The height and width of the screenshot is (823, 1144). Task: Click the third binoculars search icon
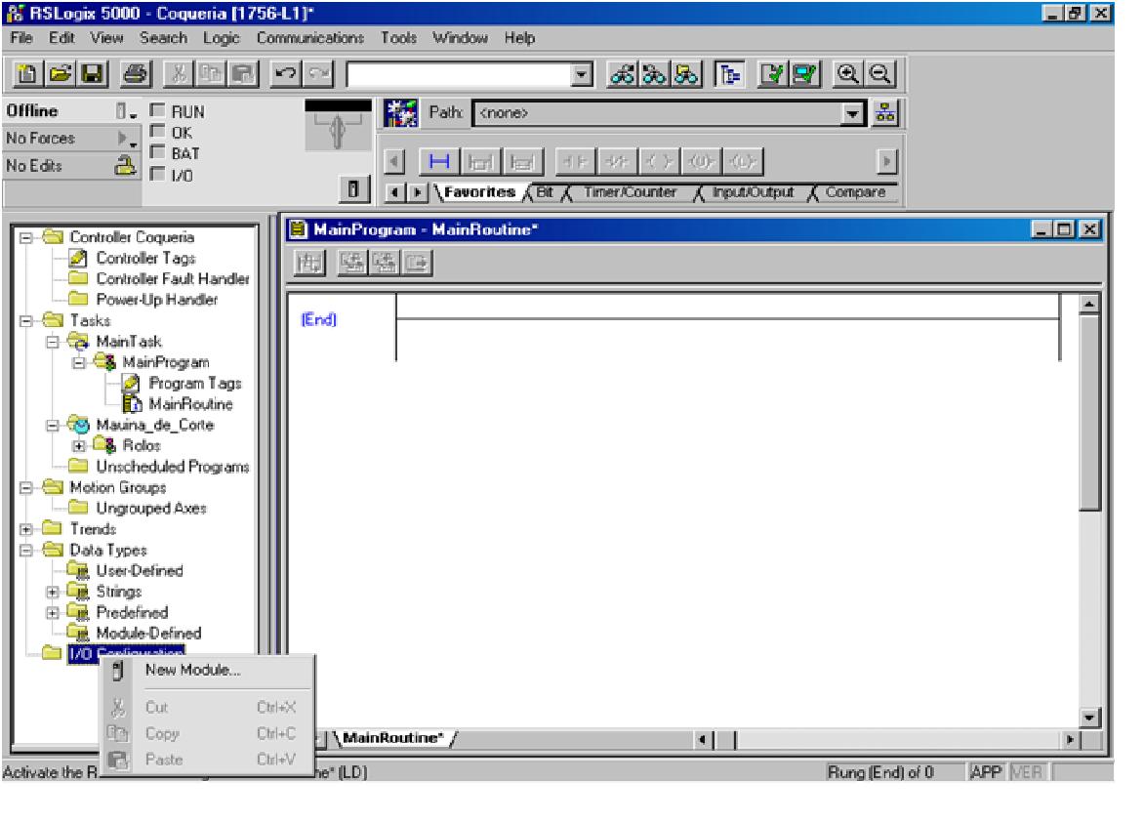point(686,73)
